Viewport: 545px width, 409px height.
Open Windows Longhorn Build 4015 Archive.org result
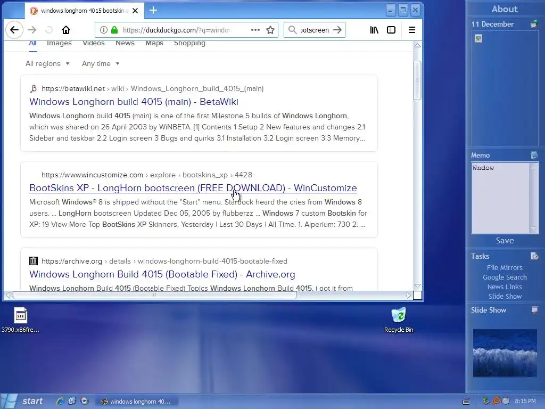(162, 274)
